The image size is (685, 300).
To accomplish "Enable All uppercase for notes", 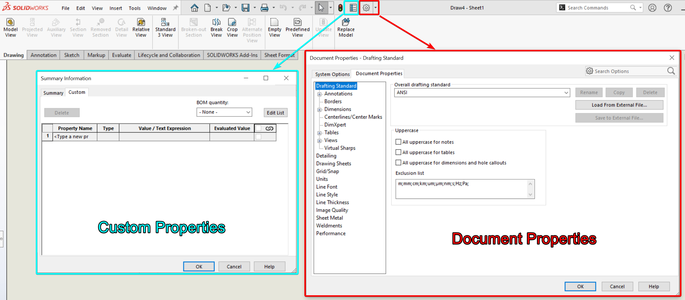I will [x=398, y=142].
